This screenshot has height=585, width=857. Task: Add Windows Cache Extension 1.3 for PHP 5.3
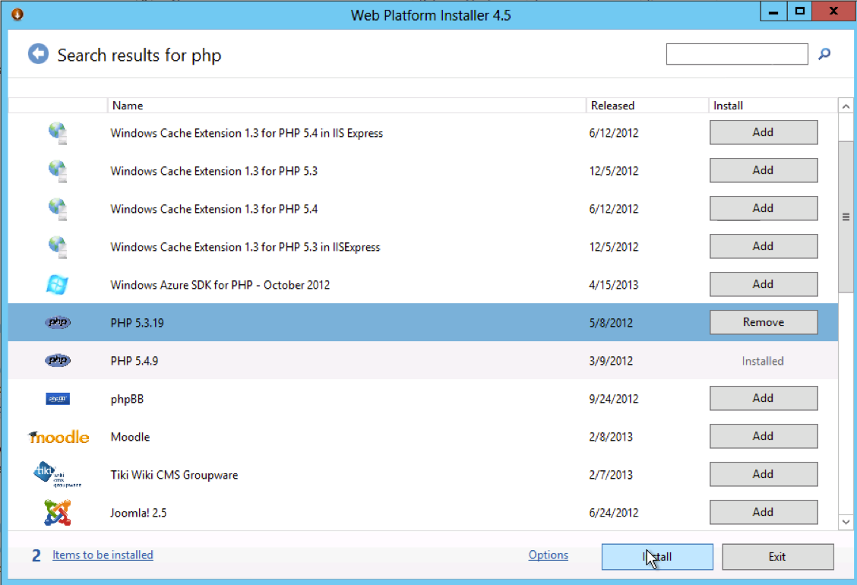pyautogui.click(x=764, y=170)
